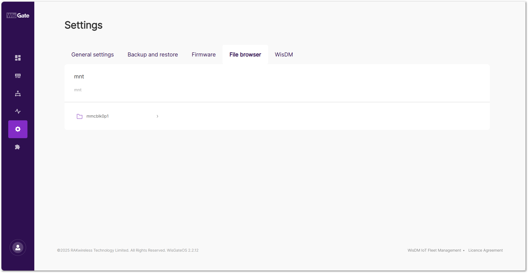Select the Settings gear icon in sidebar
This screenshot has width=528, height=273.
pyautogui.click(x=18, y=129)
